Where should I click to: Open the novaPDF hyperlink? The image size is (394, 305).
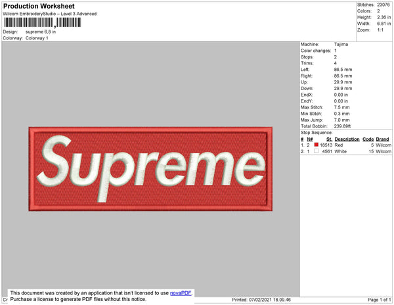[x=181, y=293]
